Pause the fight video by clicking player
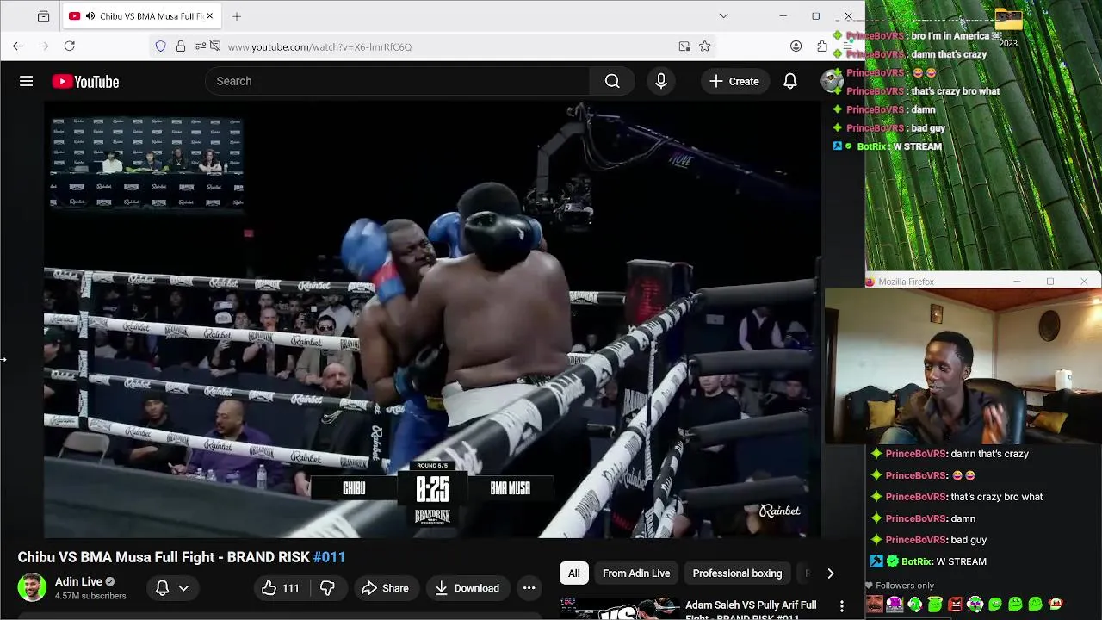1102x620 pixels. pyautogui.click(x=432, y=319)
